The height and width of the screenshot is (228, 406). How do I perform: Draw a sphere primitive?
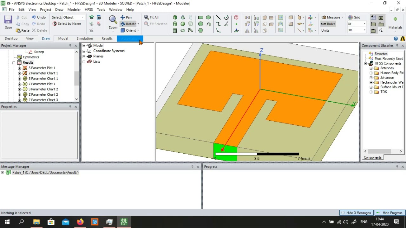tap(183, 24)
